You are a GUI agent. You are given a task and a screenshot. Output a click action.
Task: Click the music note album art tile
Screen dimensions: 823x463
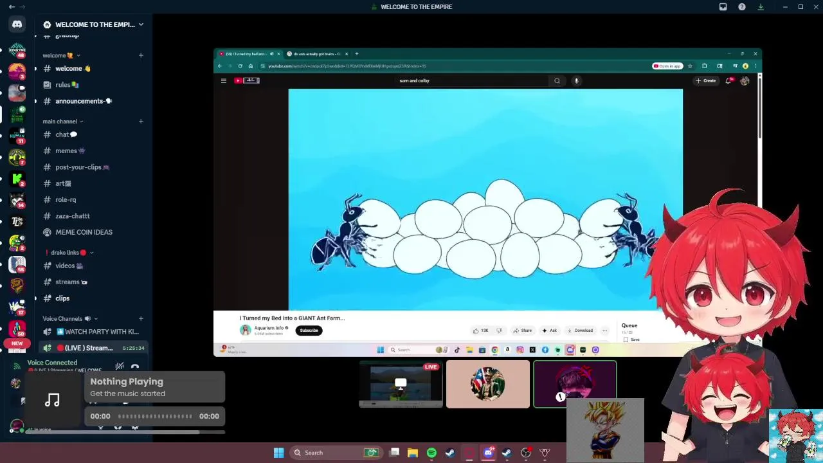click(x=53, y=401)
